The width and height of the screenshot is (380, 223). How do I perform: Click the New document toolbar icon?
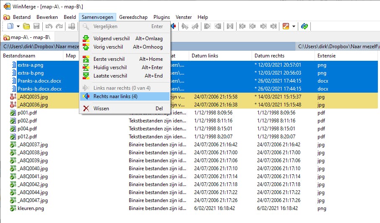pyautogui.click(x=10, y=26)
